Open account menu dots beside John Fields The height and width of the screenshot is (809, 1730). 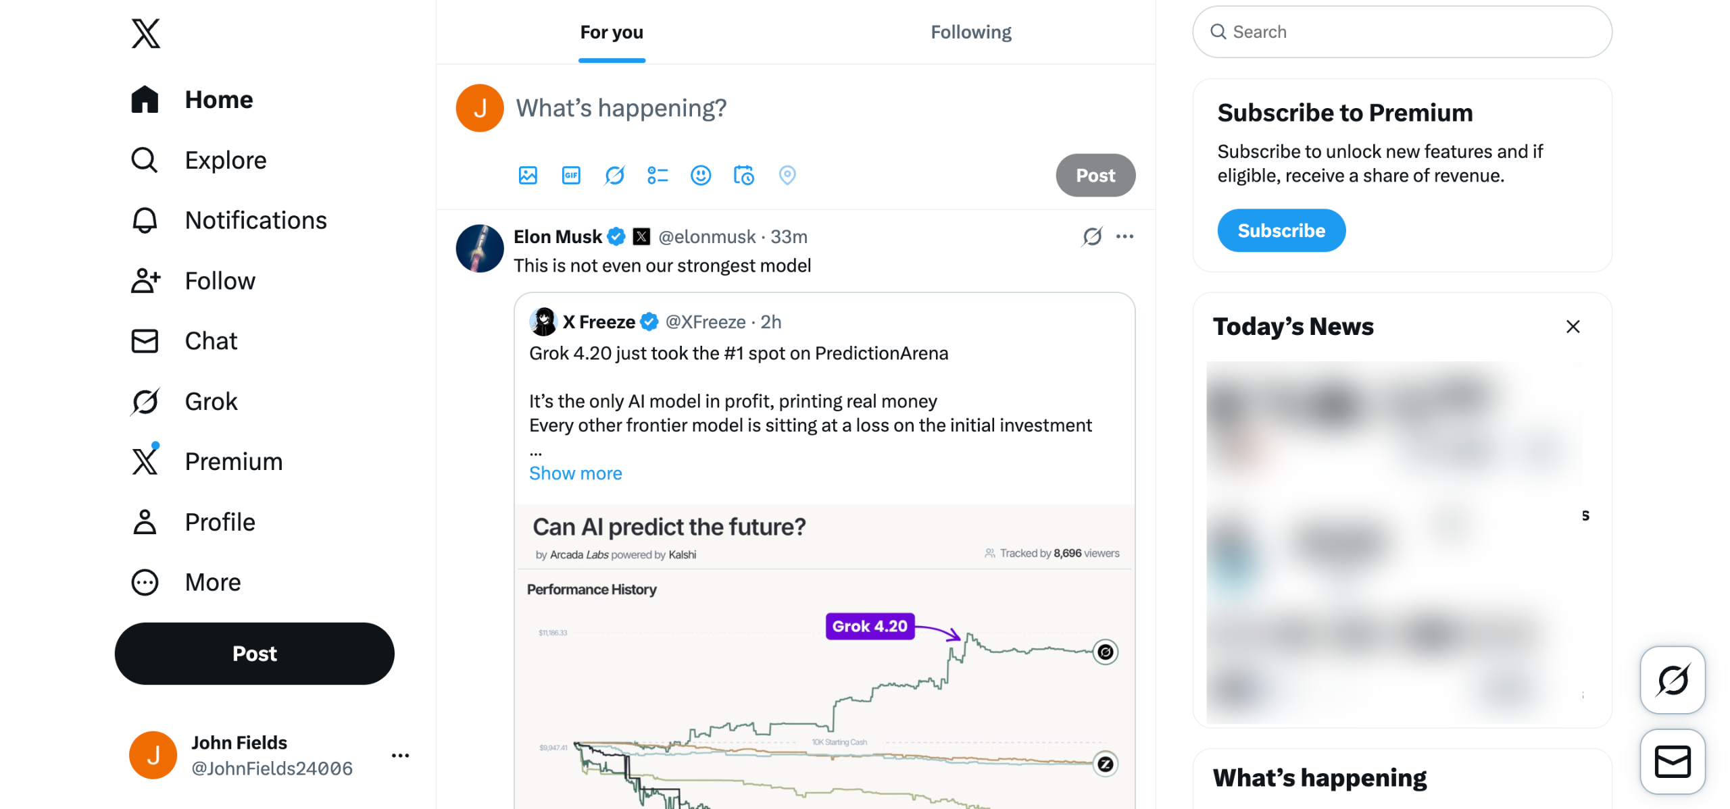400,755
